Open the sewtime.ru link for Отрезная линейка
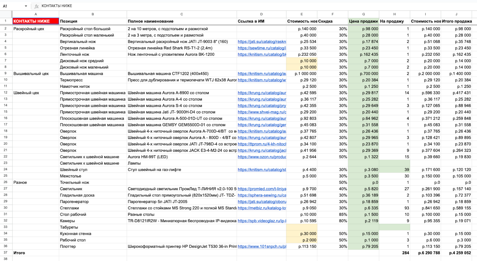The width and height of the screenshot is (477, 261). tap(262, 48)
